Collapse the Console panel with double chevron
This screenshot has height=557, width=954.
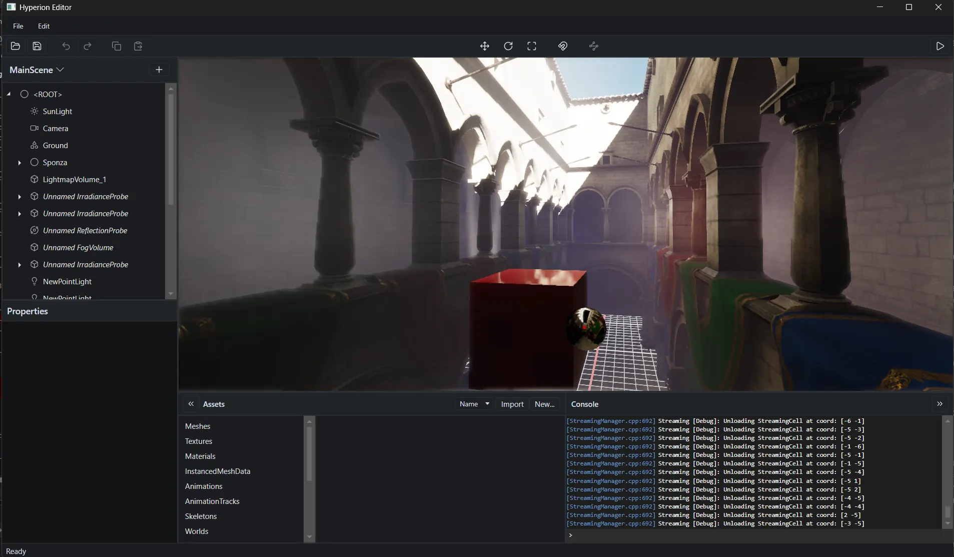[939, 404]
